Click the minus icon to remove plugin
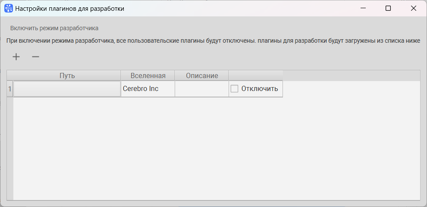 click(36, 56)
